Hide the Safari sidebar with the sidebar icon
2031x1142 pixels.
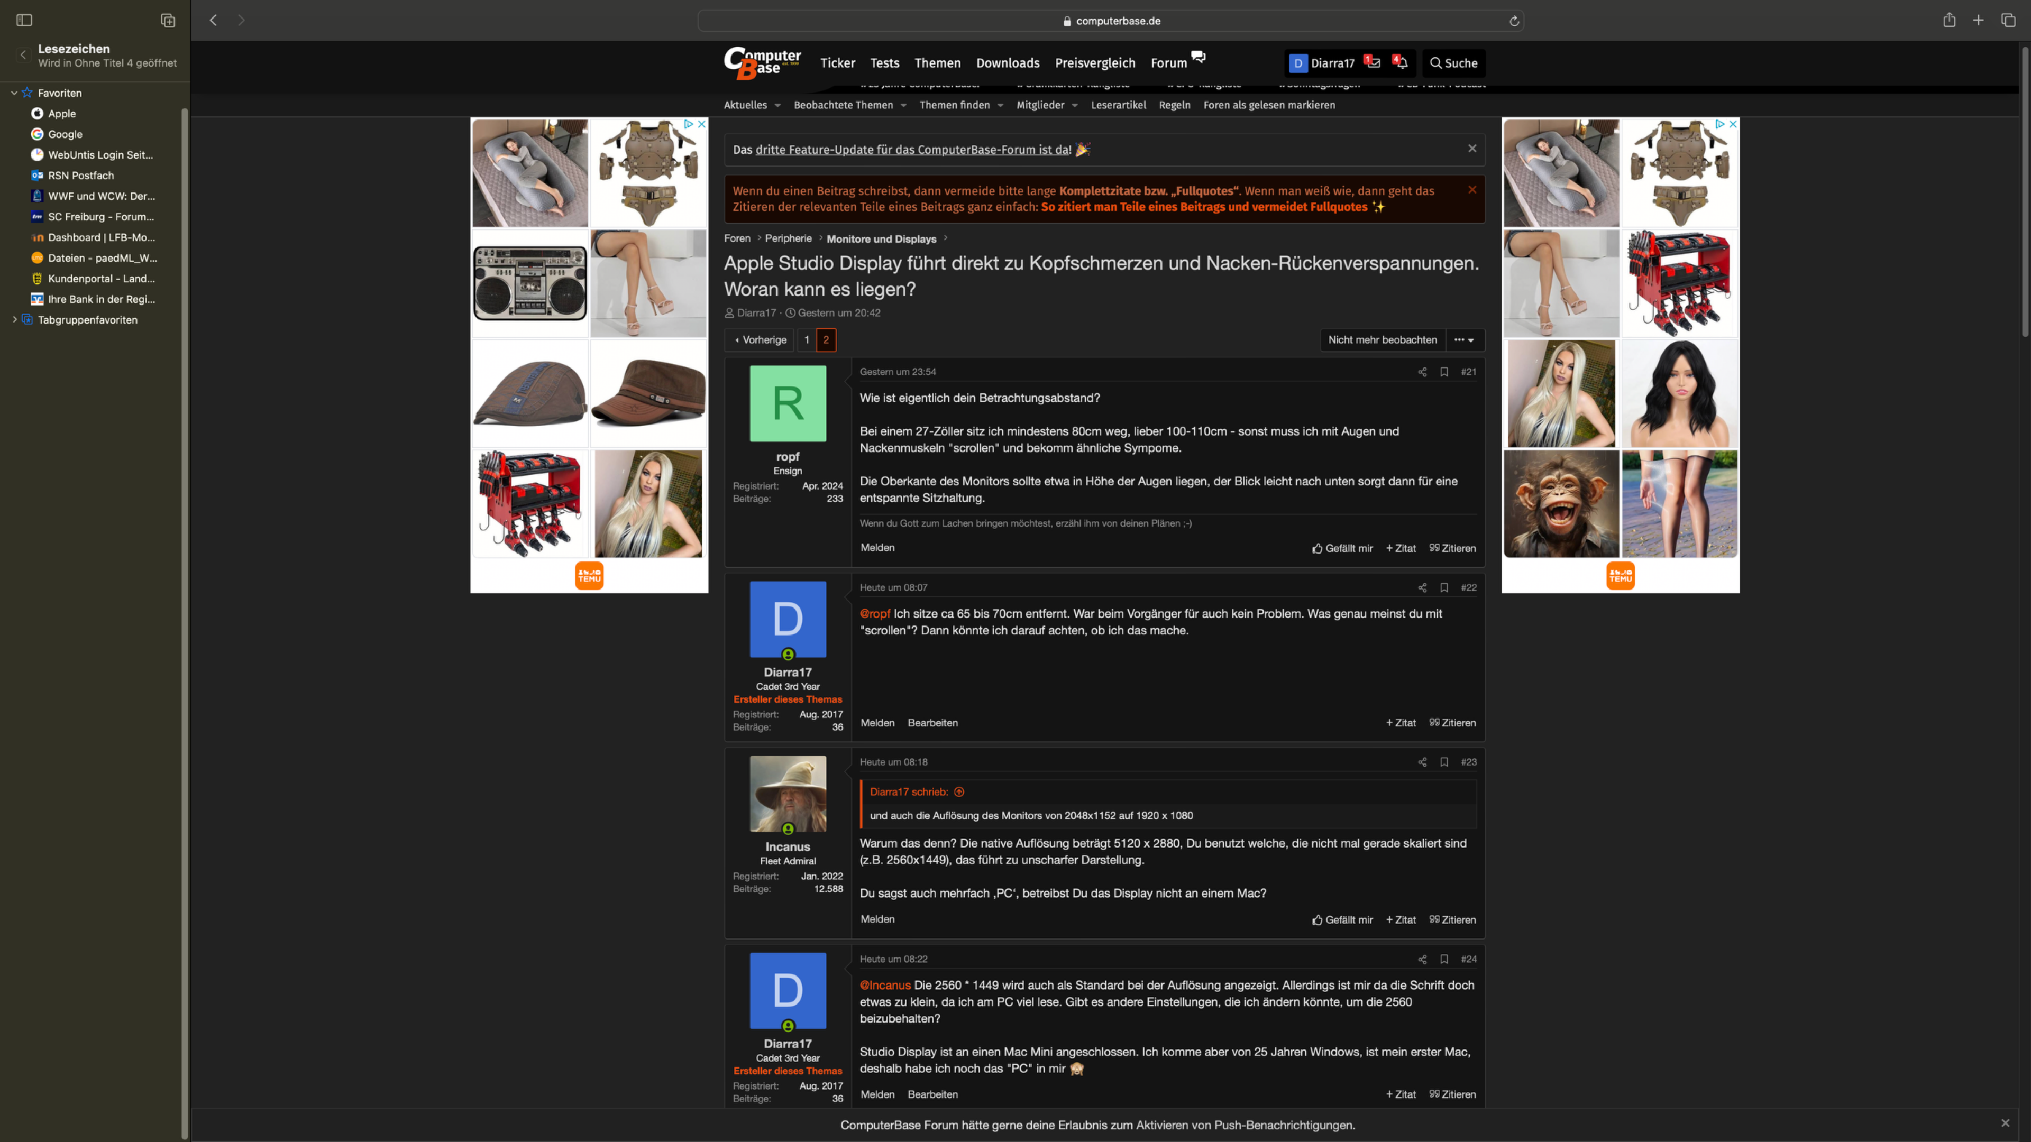24,21
